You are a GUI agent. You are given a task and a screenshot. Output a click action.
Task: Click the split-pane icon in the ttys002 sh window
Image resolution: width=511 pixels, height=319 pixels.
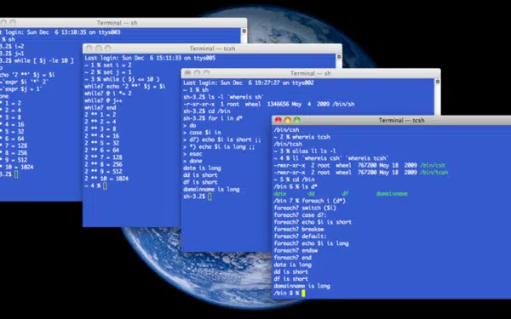point(438,82)
